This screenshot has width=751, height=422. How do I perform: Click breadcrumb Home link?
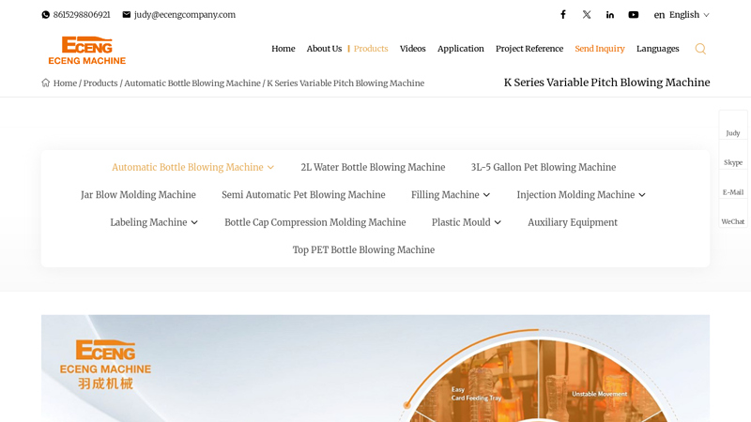tap(65, 83)
